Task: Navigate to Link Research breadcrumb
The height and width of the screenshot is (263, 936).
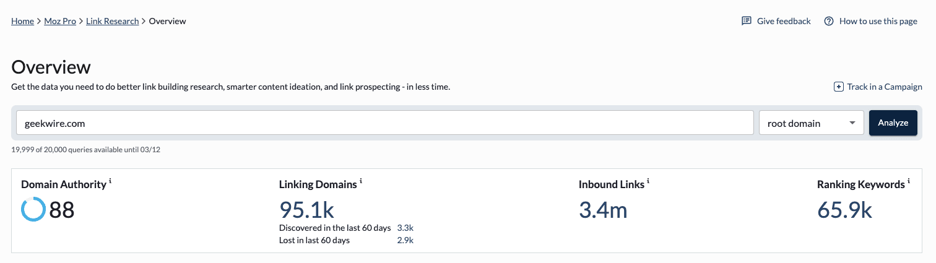Action: [x=112, y=21]
